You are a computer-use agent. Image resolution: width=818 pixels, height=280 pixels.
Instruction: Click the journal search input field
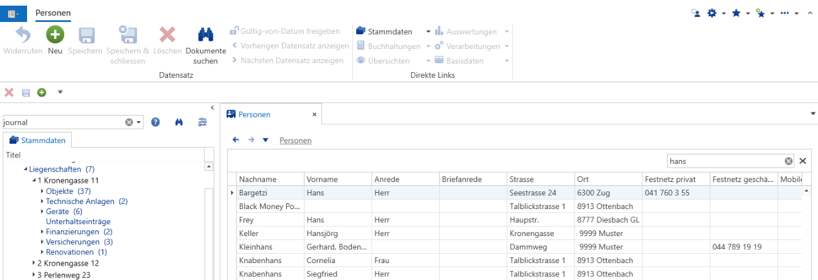[63, 122]
